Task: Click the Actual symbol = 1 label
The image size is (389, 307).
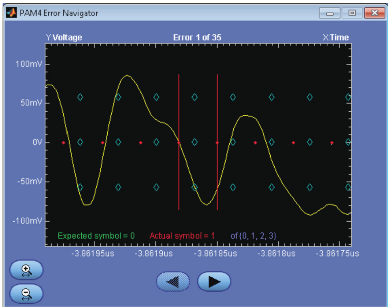Action: pos(183,233)
